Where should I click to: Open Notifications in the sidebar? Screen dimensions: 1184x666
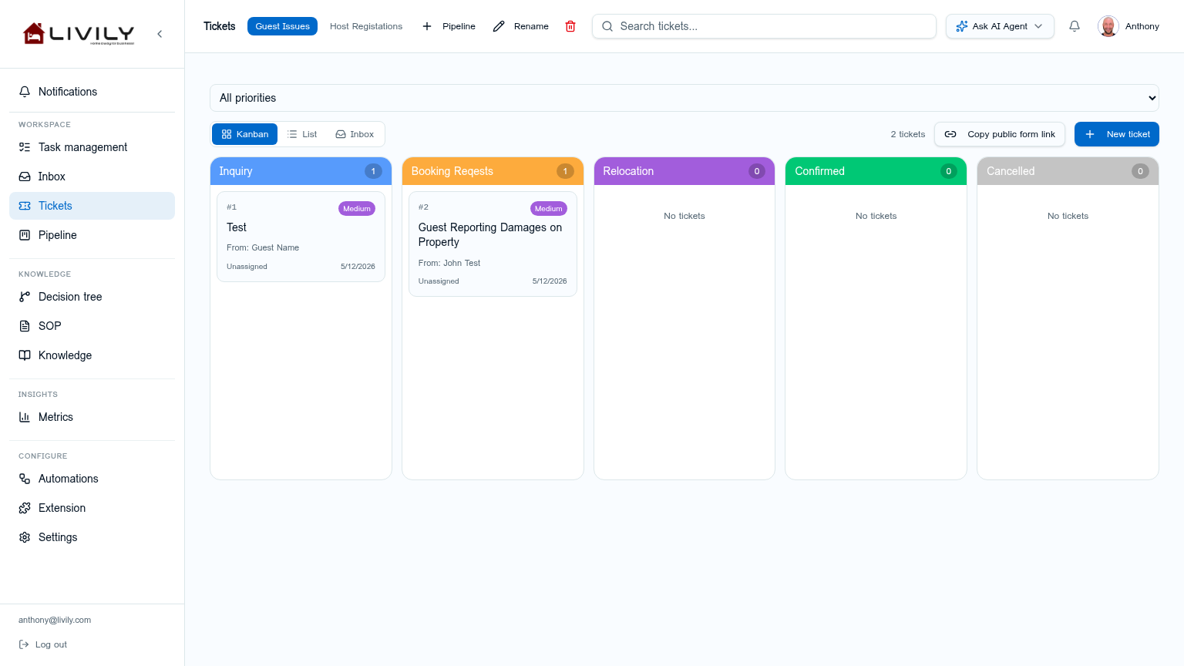[92, 92]
